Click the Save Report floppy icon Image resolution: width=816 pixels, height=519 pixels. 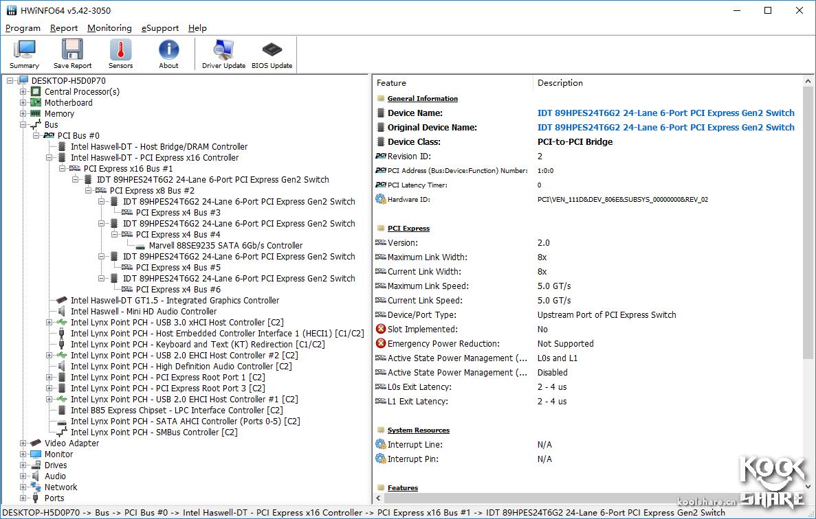tap(72, 54)
